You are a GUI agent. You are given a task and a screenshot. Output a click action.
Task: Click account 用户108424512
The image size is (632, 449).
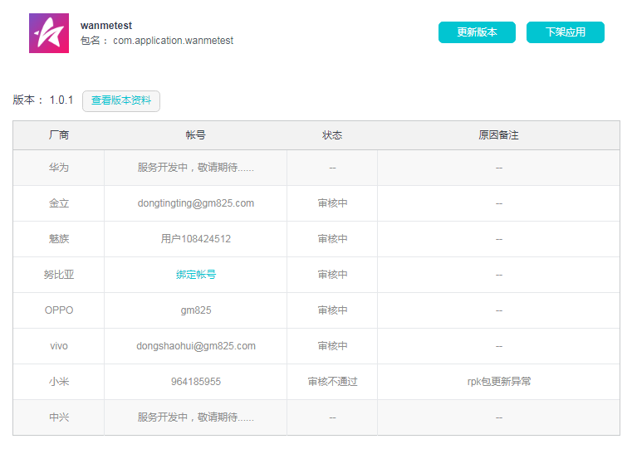[x=196, y=239]
